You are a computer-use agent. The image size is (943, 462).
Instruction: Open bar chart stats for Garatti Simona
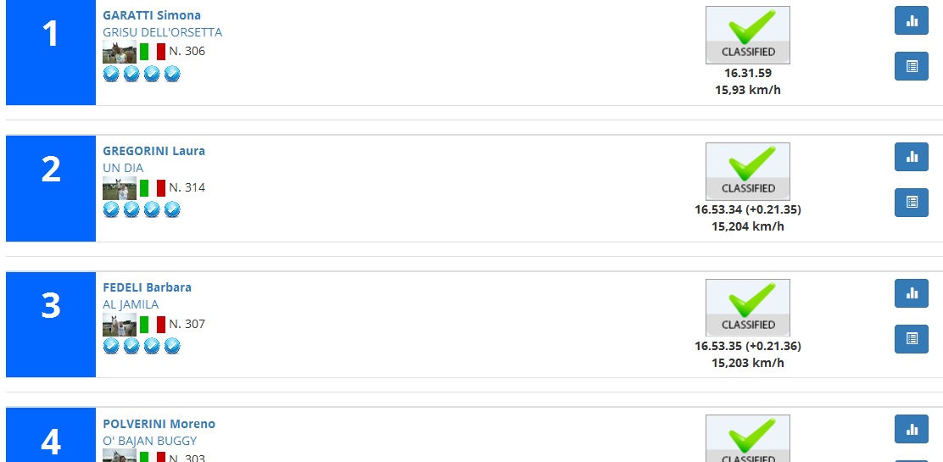[912, 20]
